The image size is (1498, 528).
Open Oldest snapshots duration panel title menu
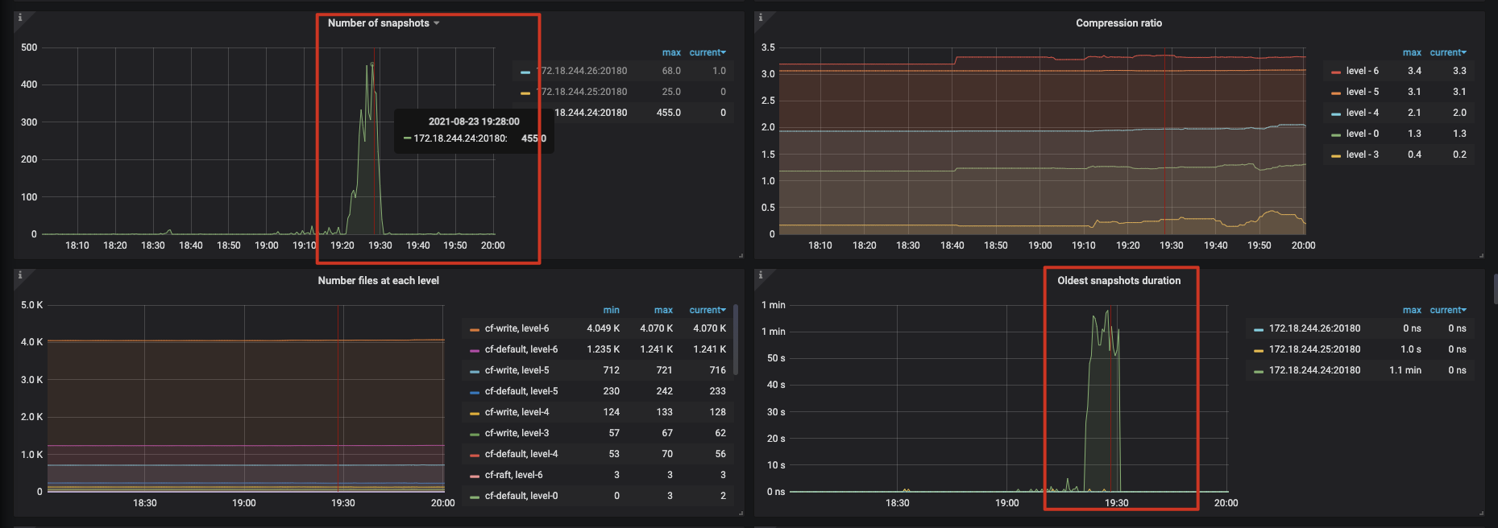pos(1118,281)
